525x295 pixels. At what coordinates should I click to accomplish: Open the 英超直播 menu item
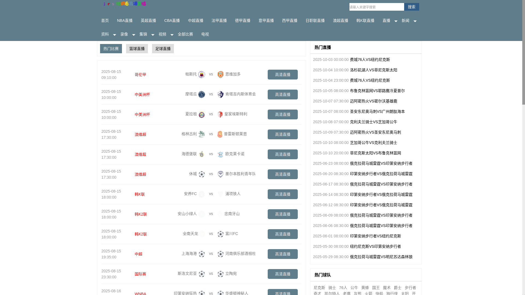pyautogui.click(x=148, y=20)
